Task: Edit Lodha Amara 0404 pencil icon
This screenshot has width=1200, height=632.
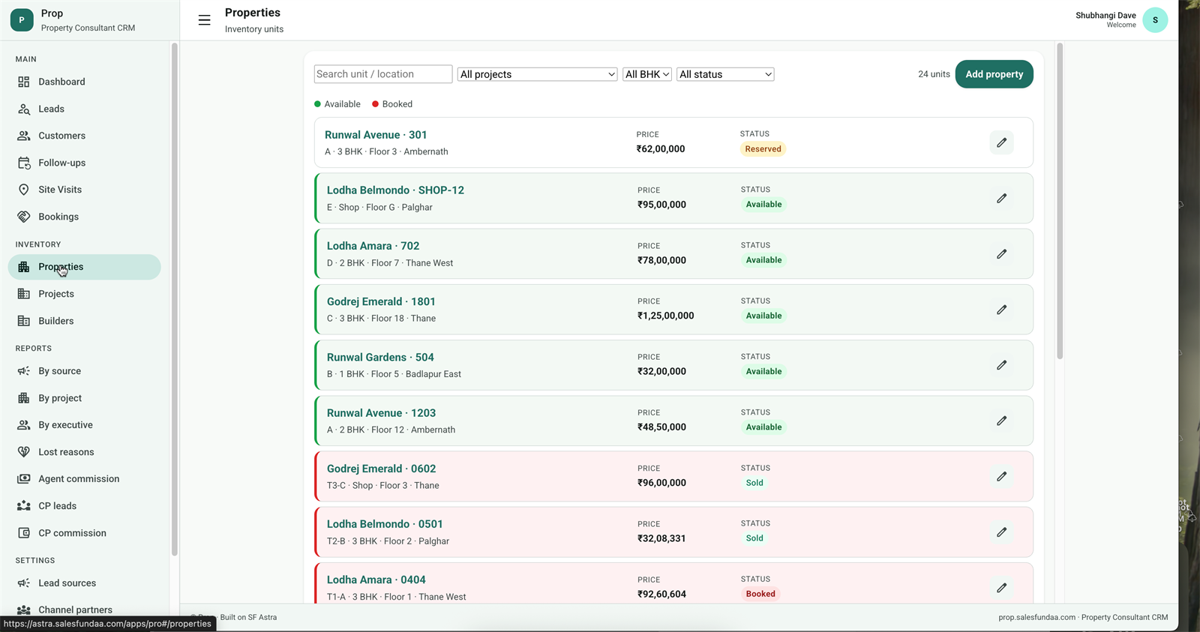Action: click(1001, 588)
